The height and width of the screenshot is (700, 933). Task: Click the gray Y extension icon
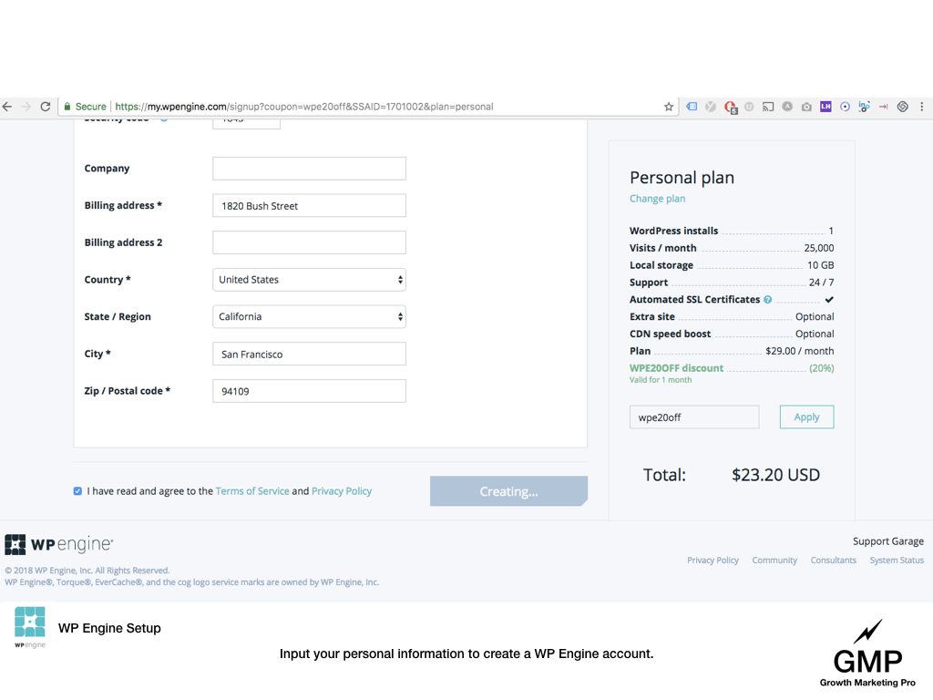coord(711,107)
